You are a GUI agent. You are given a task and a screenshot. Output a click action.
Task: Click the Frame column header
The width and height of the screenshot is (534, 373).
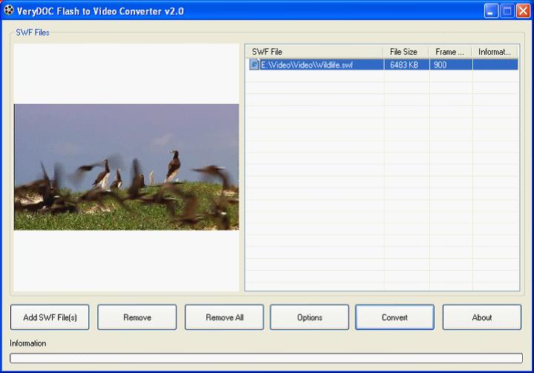point(450,52)
